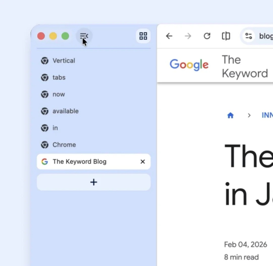Go forward with the forward arrow
Screen dimensions: 273x266
tap(188, 36)
